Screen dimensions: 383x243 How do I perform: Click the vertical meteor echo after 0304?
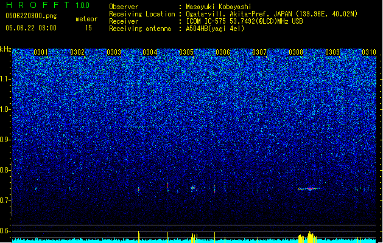(x=168, y=187)
